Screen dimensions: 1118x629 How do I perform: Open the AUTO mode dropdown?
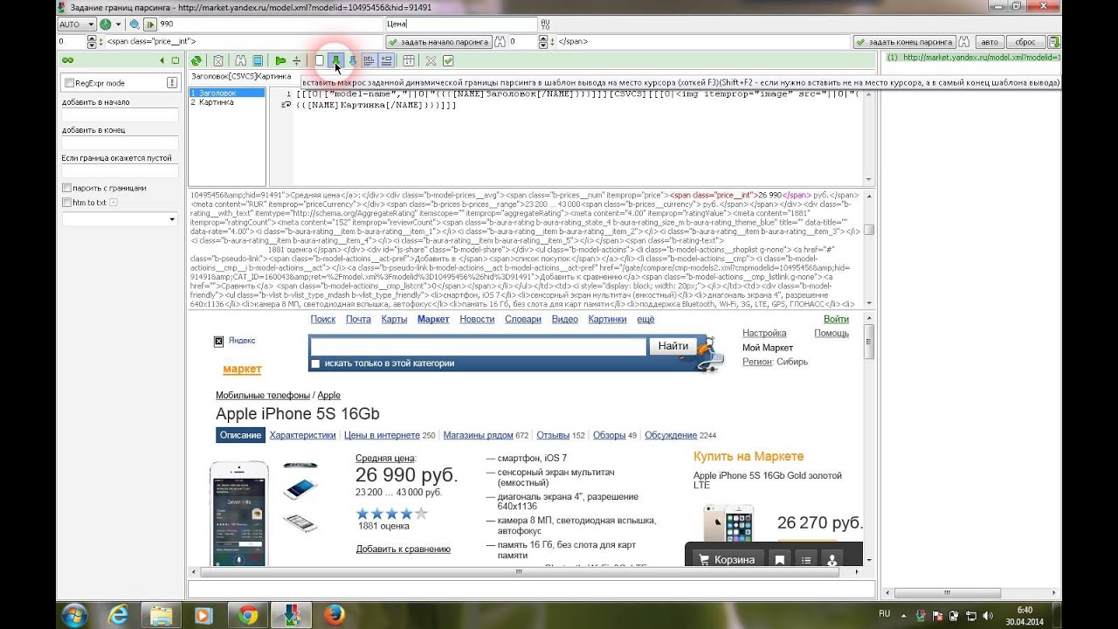pos(77,24)
